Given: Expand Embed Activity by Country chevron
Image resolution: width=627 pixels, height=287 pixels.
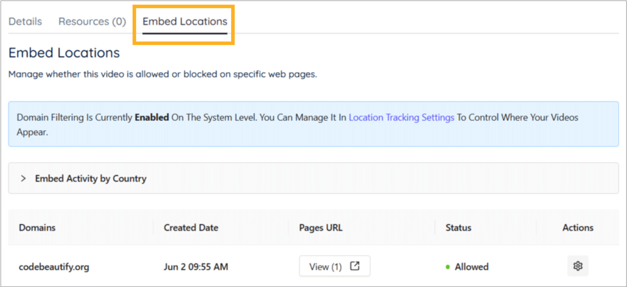Looking at the screenshot, I should click(x=23, y=178).
